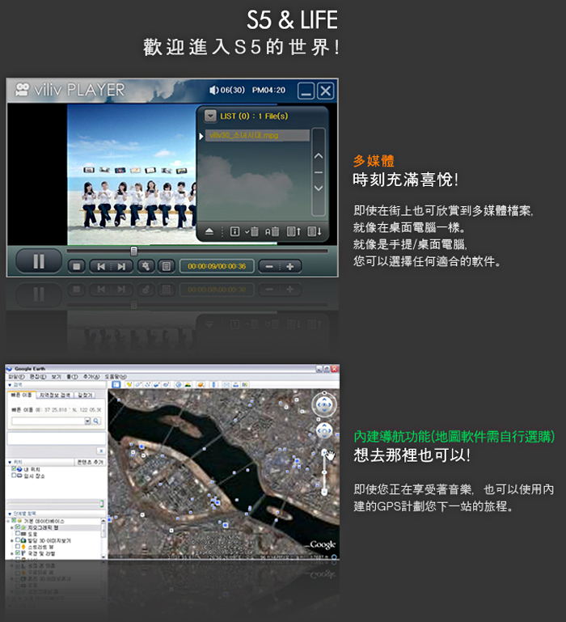The image size is (566, 622).
Task: Show historical imagery clock icon
Action: tap(179, 384)
